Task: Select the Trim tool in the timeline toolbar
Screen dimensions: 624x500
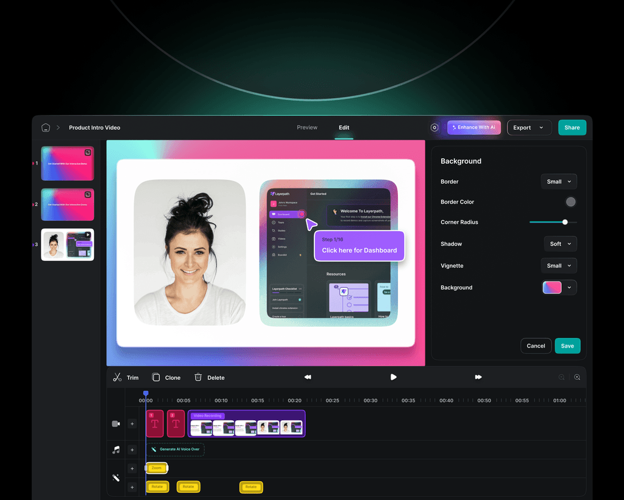Action: (125, 377)
